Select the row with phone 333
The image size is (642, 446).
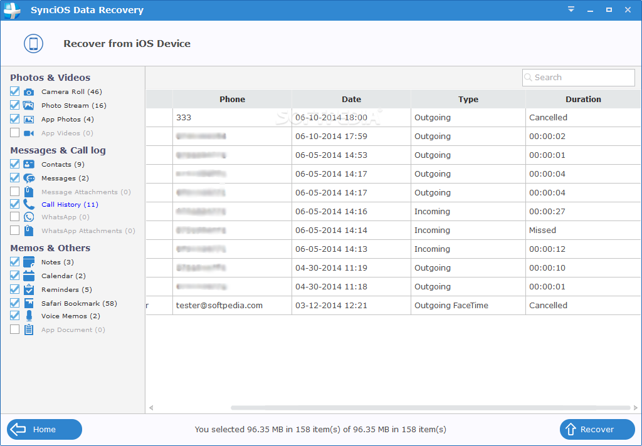pyautogui.click(x=394, y=117)
